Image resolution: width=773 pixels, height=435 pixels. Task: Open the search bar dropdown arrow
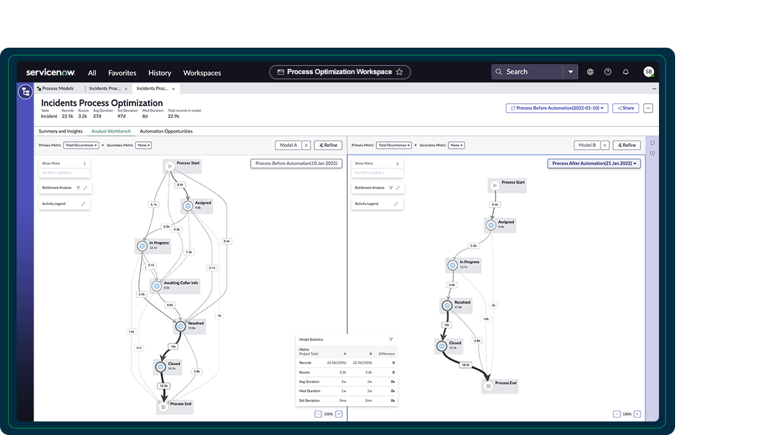click(571, 72)
